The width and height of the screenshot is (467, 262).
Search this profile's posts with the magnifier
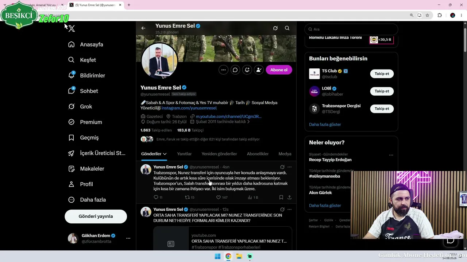(287, 28)
